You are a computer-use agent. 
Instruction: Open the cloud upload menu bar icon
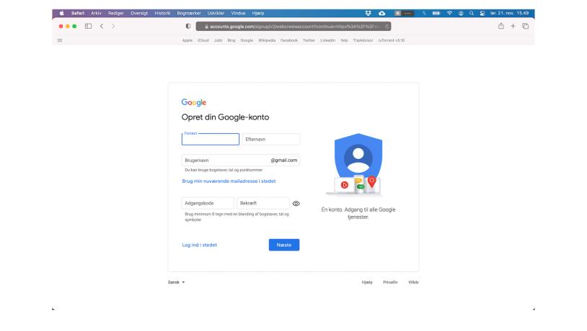tap(382, 13)
